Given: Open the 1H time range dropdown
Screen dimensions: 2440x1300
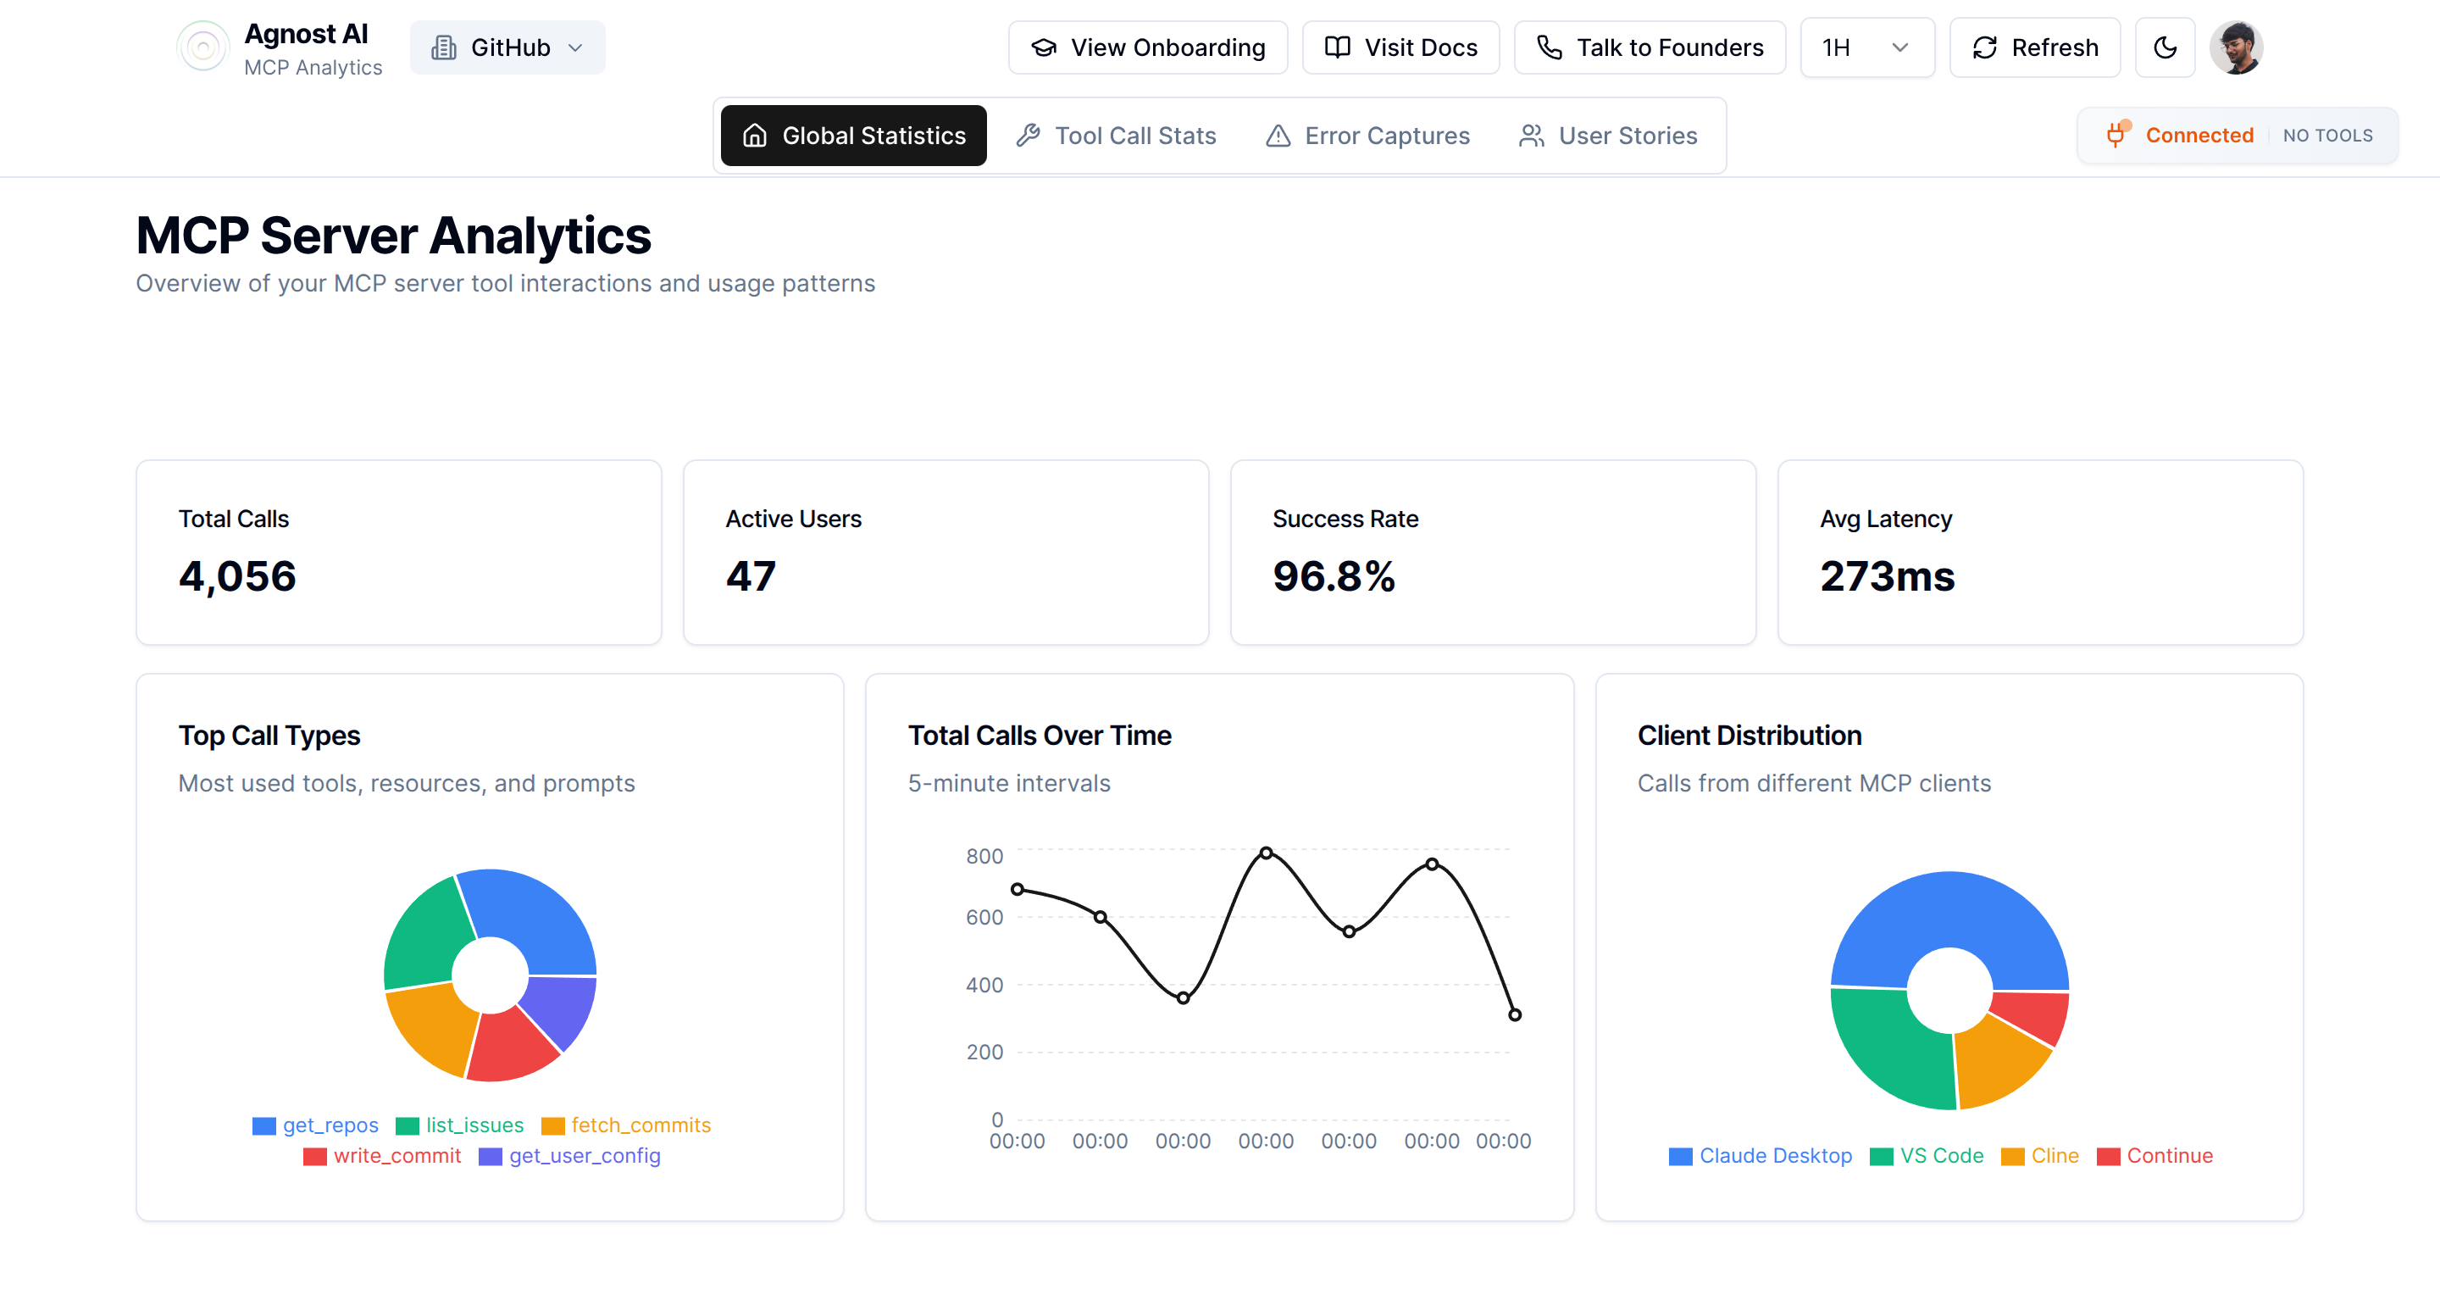Looking at the screenshot, I should (1866, 47).
